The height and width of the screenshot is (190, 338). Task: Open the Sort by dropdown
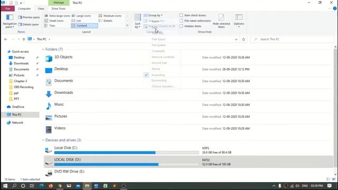tap(137, 21)
